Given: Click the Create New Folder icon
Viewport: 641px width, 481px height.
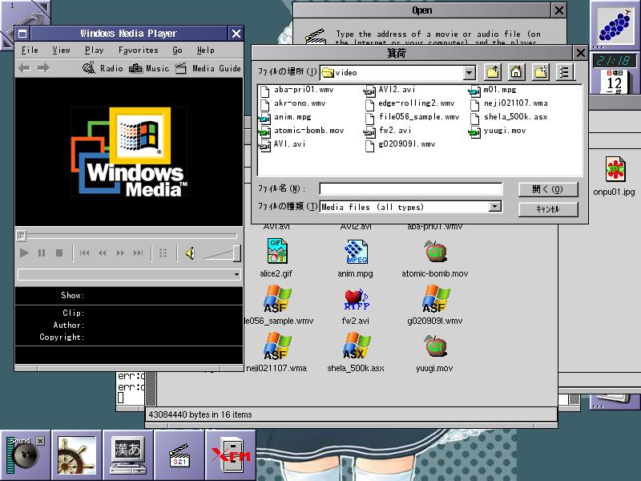Looking at the screenshot, I should coord(541,72).
